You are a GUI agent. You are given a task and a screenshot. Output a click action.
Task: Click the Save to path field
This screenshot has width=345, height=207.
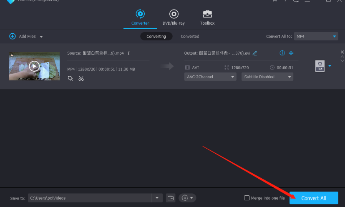[x=90, y=198]
